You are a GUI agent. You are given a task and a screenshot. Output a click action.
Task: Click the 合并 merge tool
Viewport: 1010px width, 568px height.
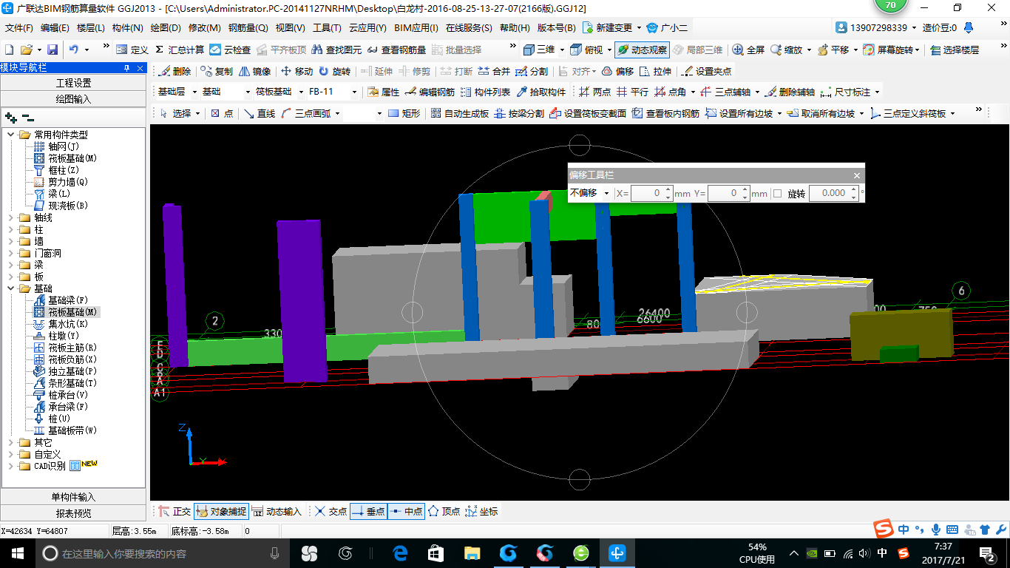[x=494, y=71]
